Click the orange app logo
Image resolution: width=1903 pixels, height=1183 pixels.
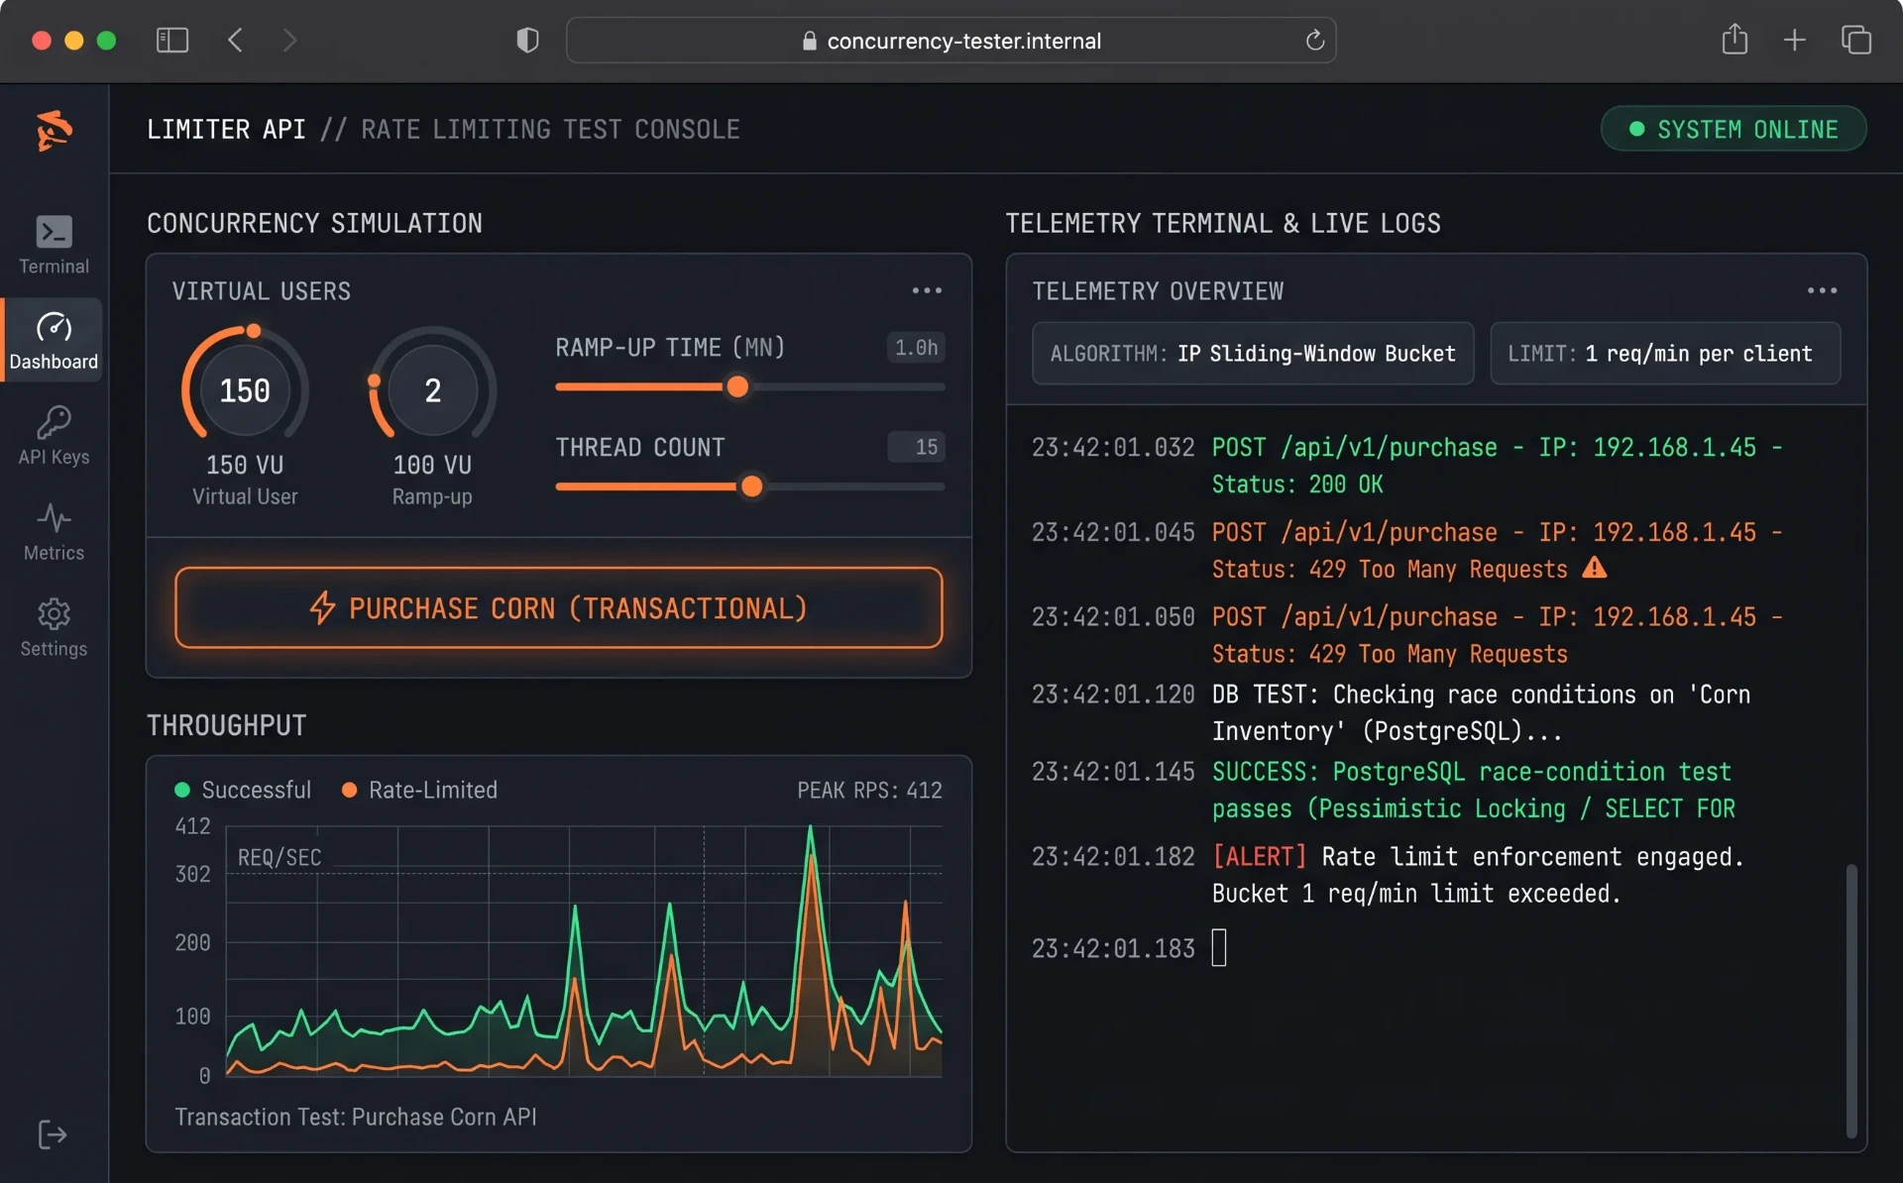[x=55, y=130]
